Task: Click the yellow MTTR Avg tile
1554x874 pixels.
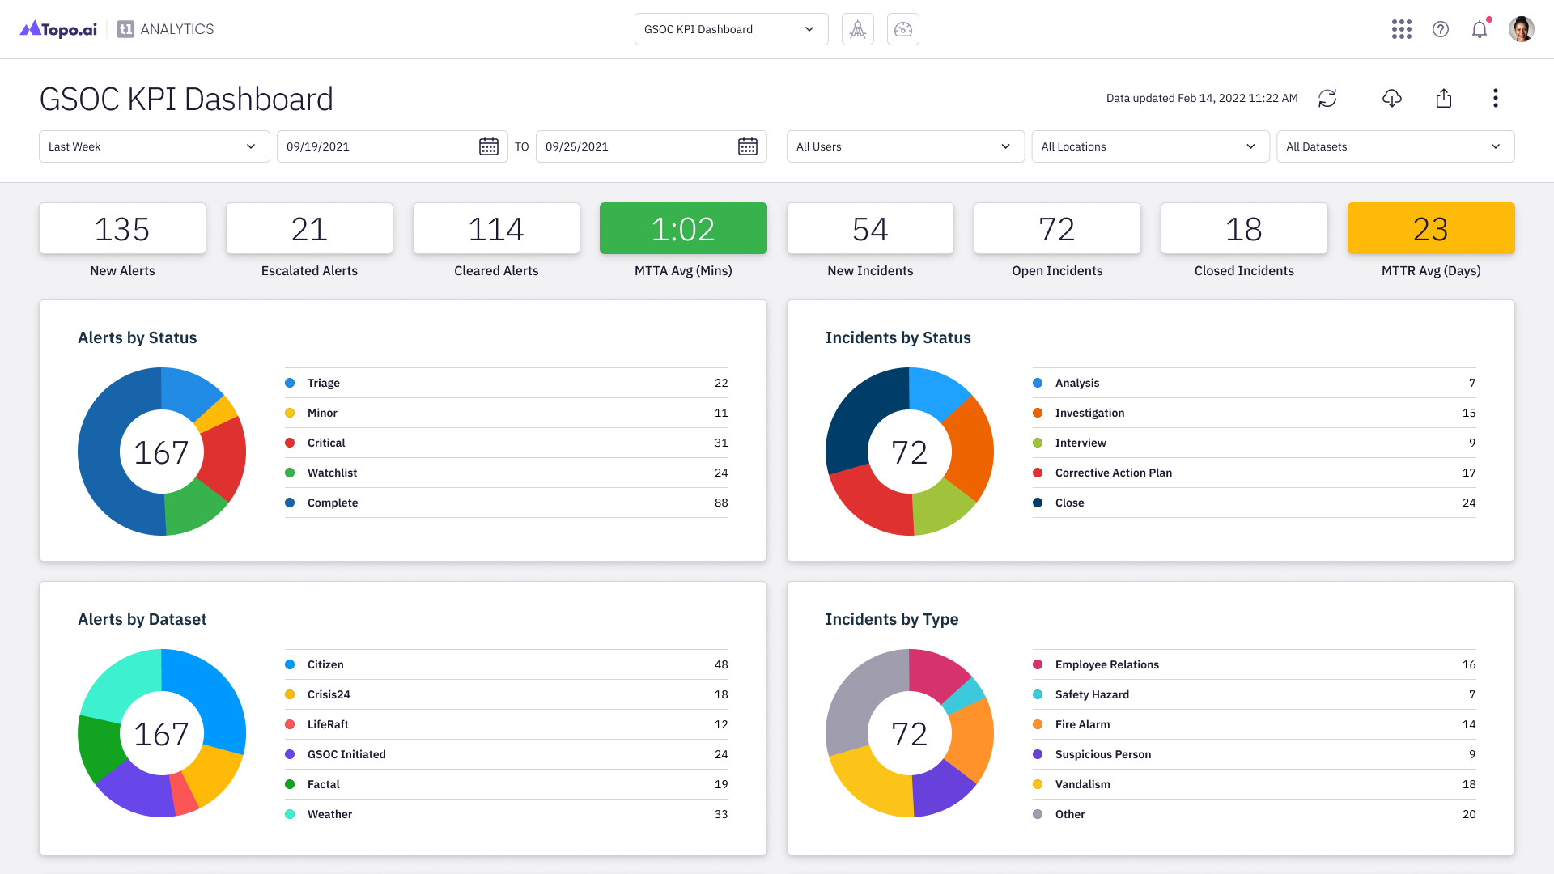Action: (x=1430, y=228)
